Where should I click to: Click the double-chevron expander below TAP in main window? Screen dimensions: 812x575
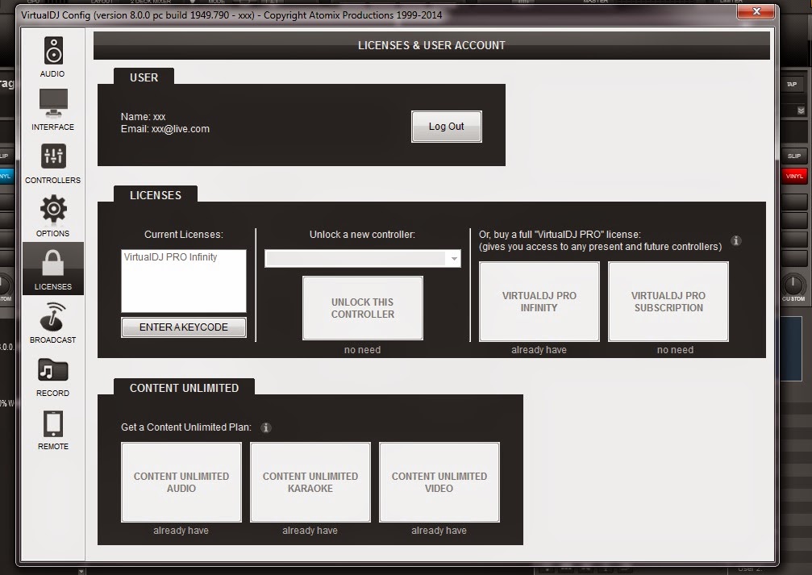tap(801, 110)
